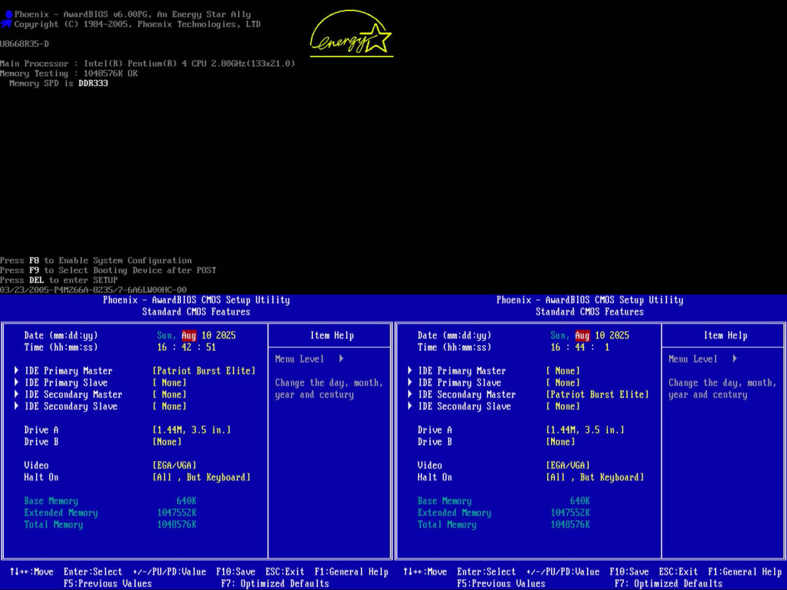The height and width of the screenshot is (590, 787).
Task: Click Base Memory 640K value in left screen
Action: pyautogui.click(x=186, y=501)
